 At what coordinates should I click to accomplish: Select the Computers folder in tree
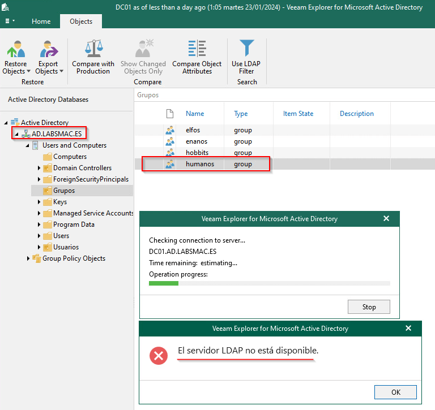coord(70,157)
